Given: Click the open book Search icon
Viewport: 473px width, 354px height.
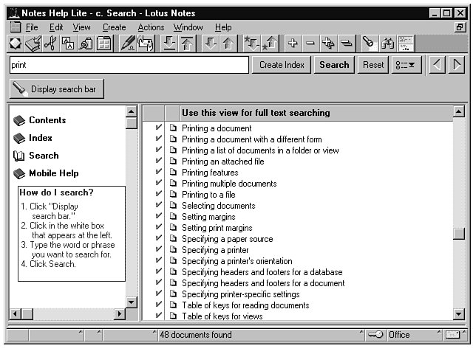Looking at the screenshot, I should [19, 156].
